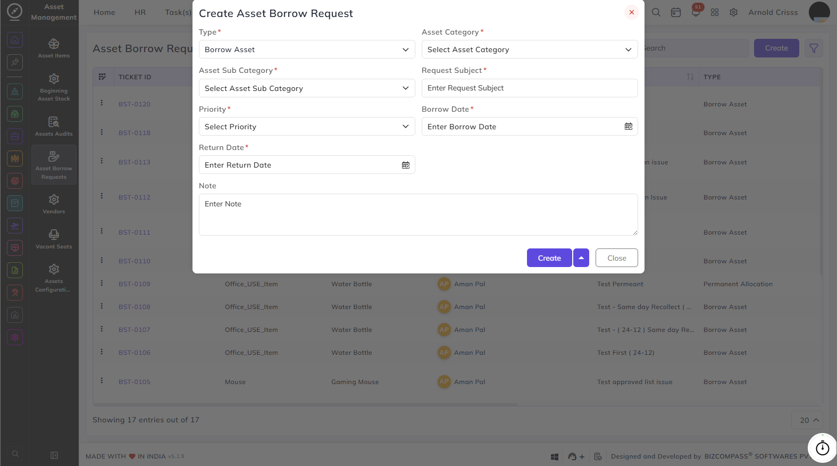This screenshot has width=837, height=466.
Task: Close dialog with red X
Action: pyautogui.click(x=632, y=12)
